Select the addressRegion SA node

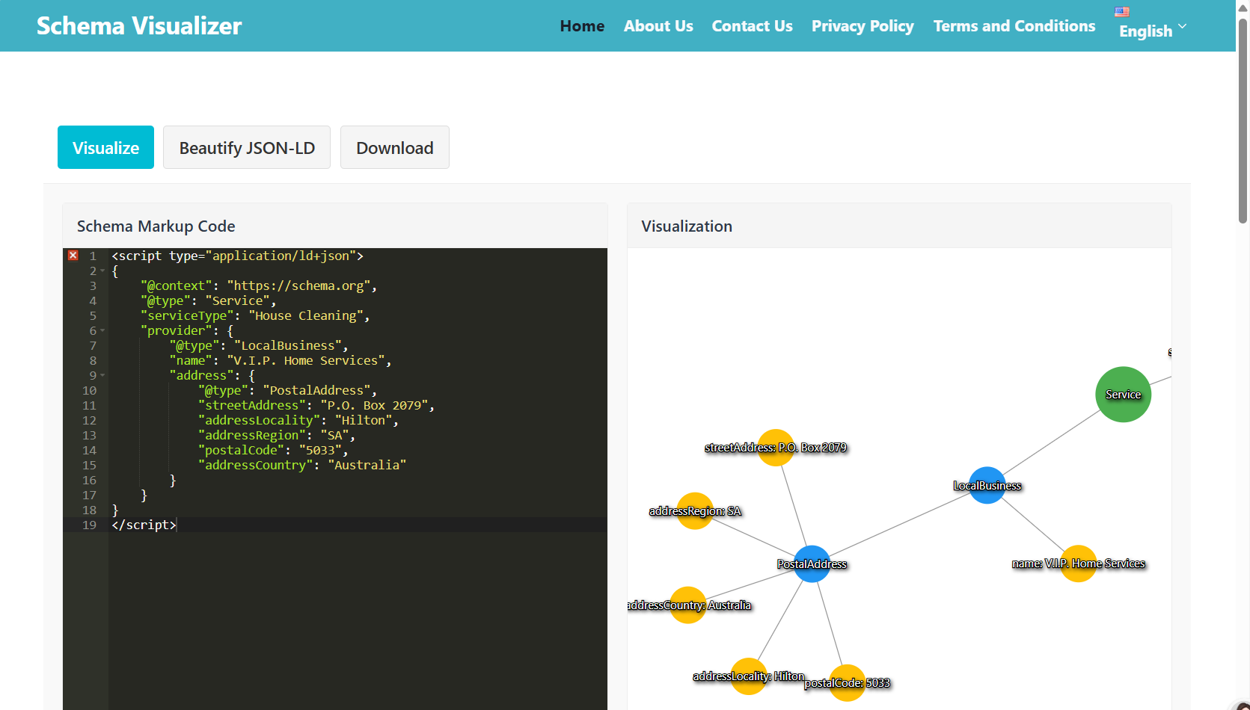[x=695, y=511]
